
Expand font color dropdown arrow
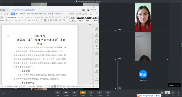click(34, 20)
